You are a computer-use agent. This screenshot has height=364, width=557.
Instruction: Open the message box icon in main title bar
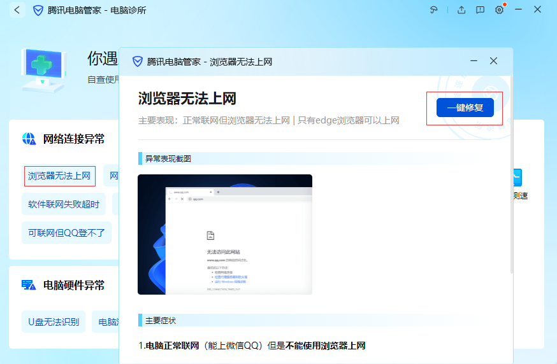pos(481,10)
